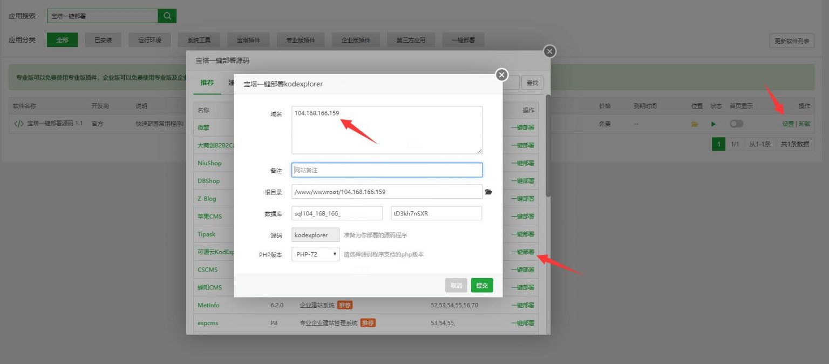Select the 已安装 category filter
The image size is (829, 364).
(103, 40)
